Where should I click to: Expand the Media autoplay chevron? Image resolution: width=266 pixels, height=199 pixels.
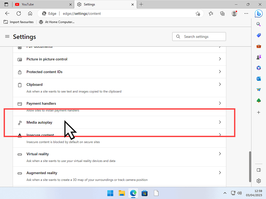[220, 122]
